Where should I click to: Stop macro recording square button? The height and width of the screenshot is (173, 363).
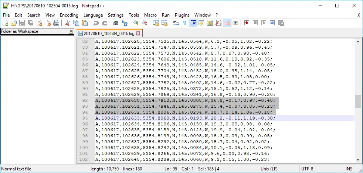pos(255,23)
